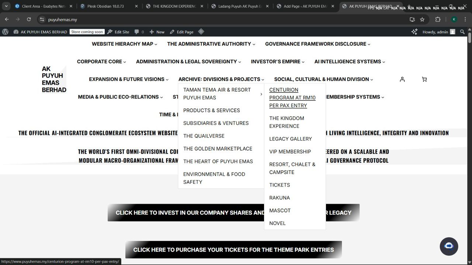
Task: Click the chat support bubble icon
Action: click(449, 246)
